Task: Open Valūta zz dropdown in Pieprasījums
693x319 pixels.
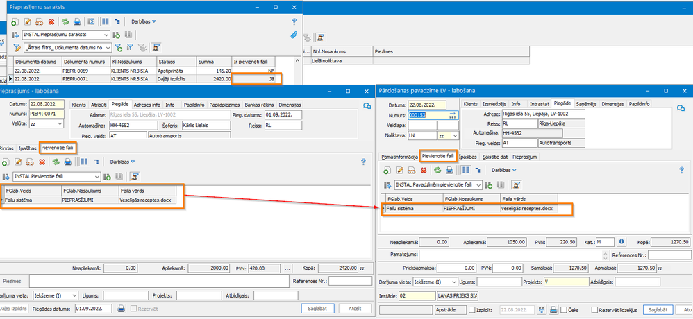Action: (x=60, y=124)
